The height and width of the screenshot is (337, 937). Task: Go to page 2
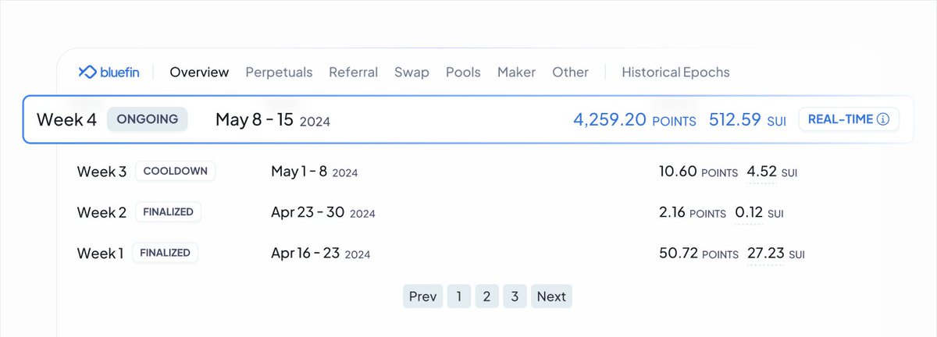486,296
